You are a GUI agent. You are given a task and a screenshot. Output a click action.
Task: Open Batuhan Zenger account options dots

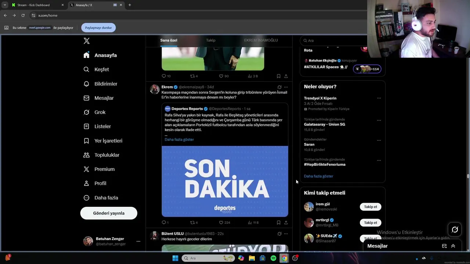pos(138,241)
